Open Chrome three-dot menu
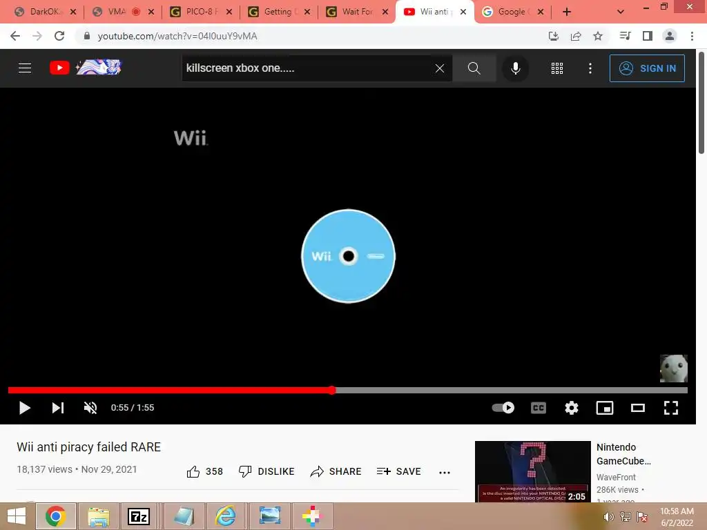This screenshot has height=530, width=707. (692, 36)
